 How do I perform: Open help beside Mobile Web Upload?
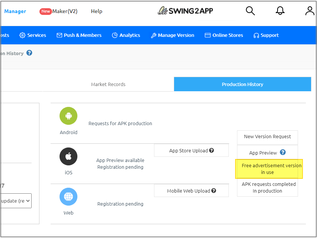pos(213,190)
